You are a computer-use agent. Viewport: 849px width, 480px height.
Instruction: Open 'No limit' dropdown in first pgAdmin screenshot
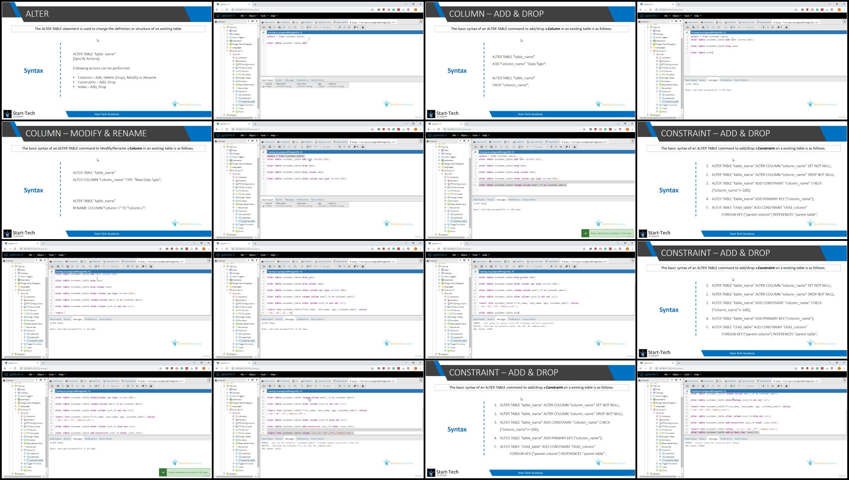[329, 27]
